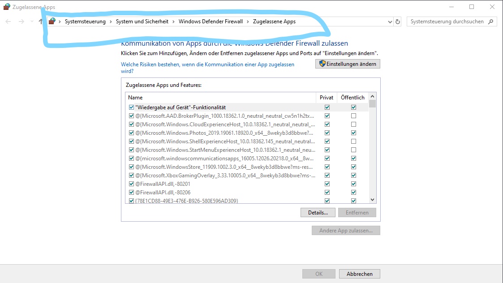
Task: Open Systemsteuerung breadcrumb
Action: pyautogui.click(x=85, y=21)
